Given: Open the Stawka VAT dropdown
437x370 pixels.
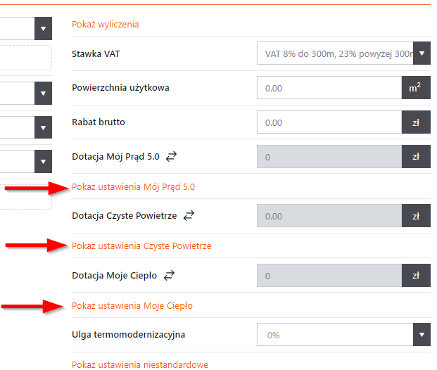Looking at the screenshot, I should coord(422,53).
